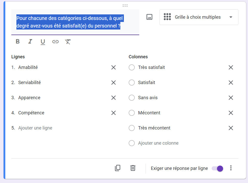
Task: Add an image to the question
Action: [149, 17]
